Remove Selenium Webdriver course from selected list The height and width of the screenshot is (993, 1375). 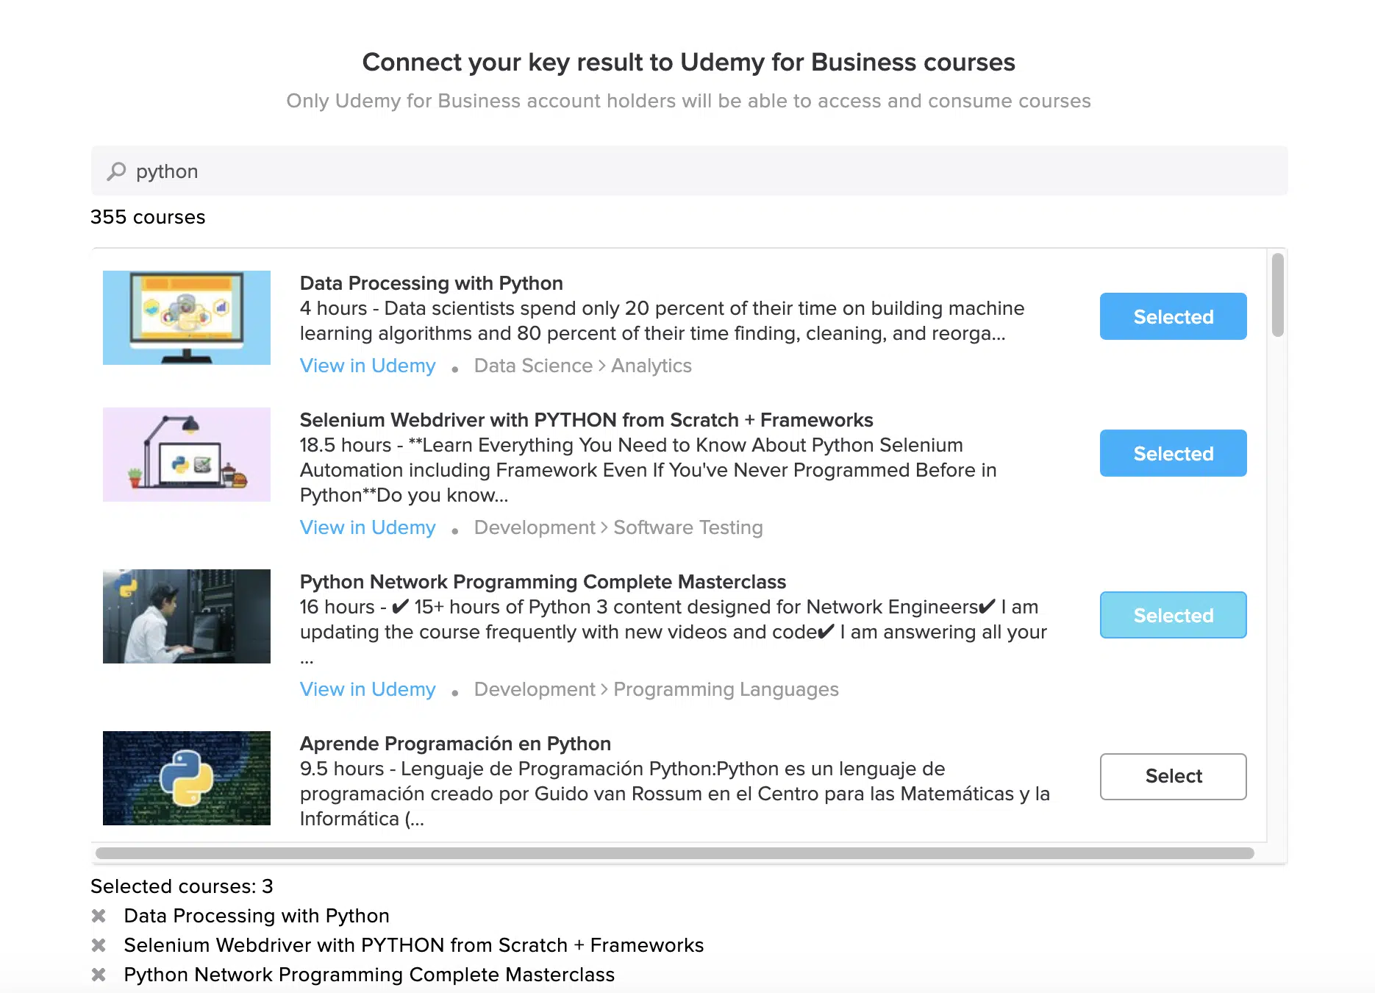point(99,945)
